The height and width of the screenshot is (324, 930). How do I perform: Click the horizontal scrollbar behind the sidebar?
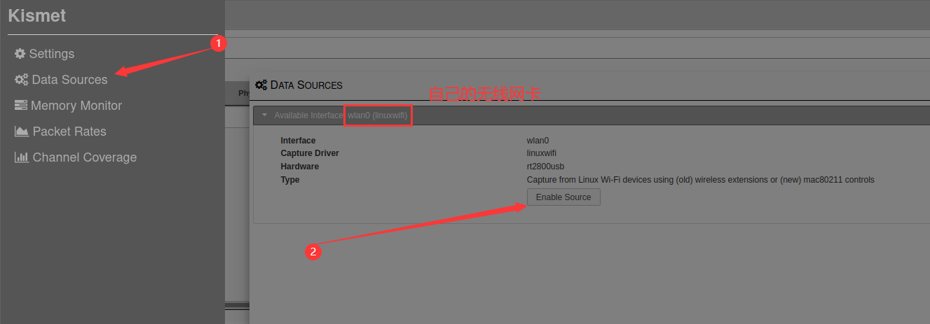coord(237,305)
